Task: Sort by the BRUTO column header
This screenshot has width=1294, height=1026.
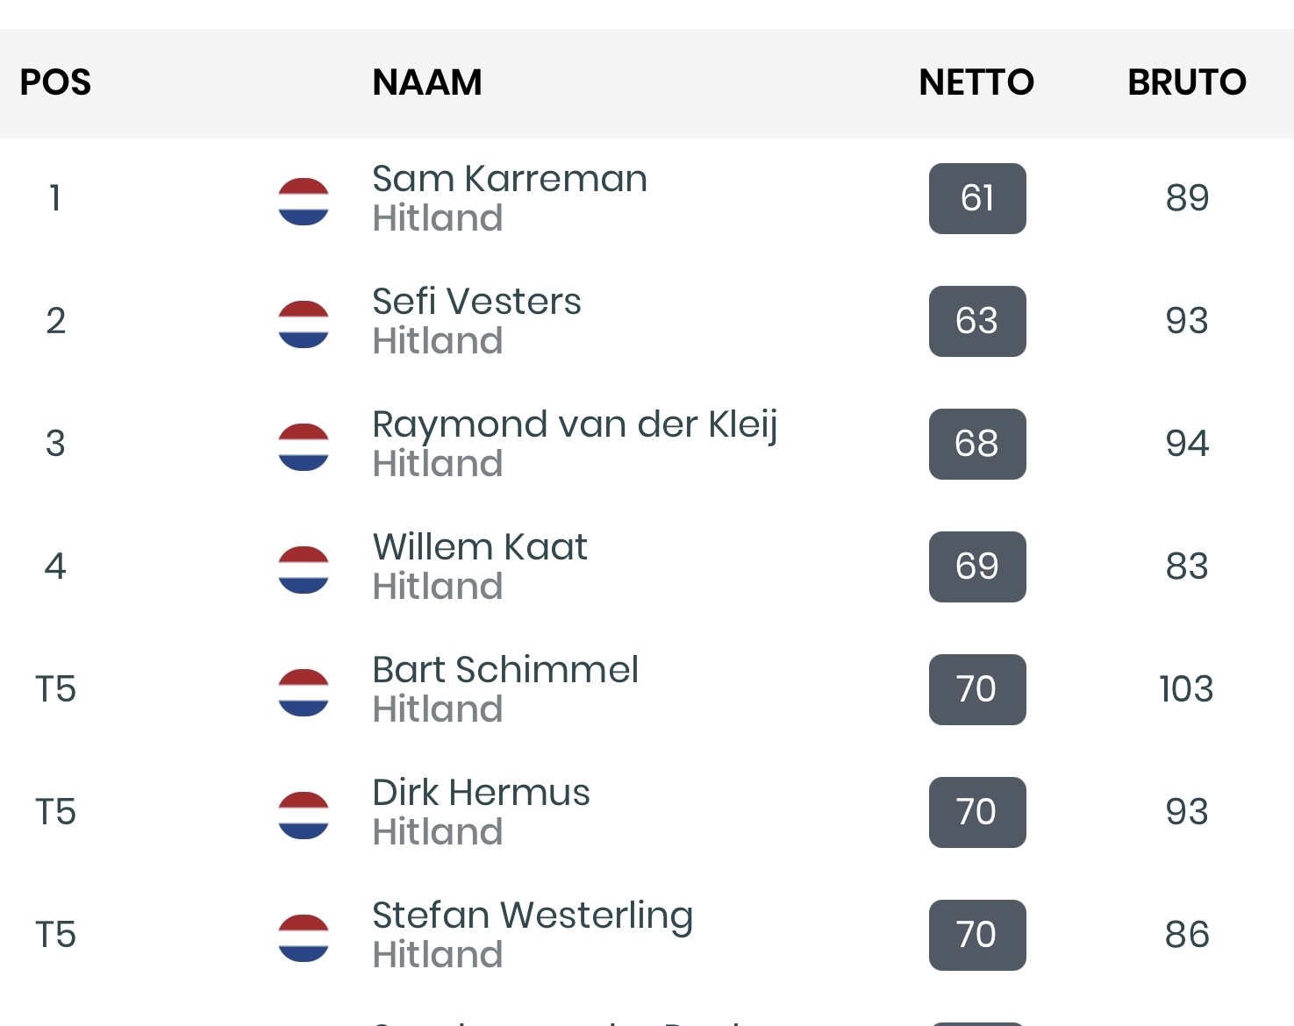Action: (x=1187, y=82)
